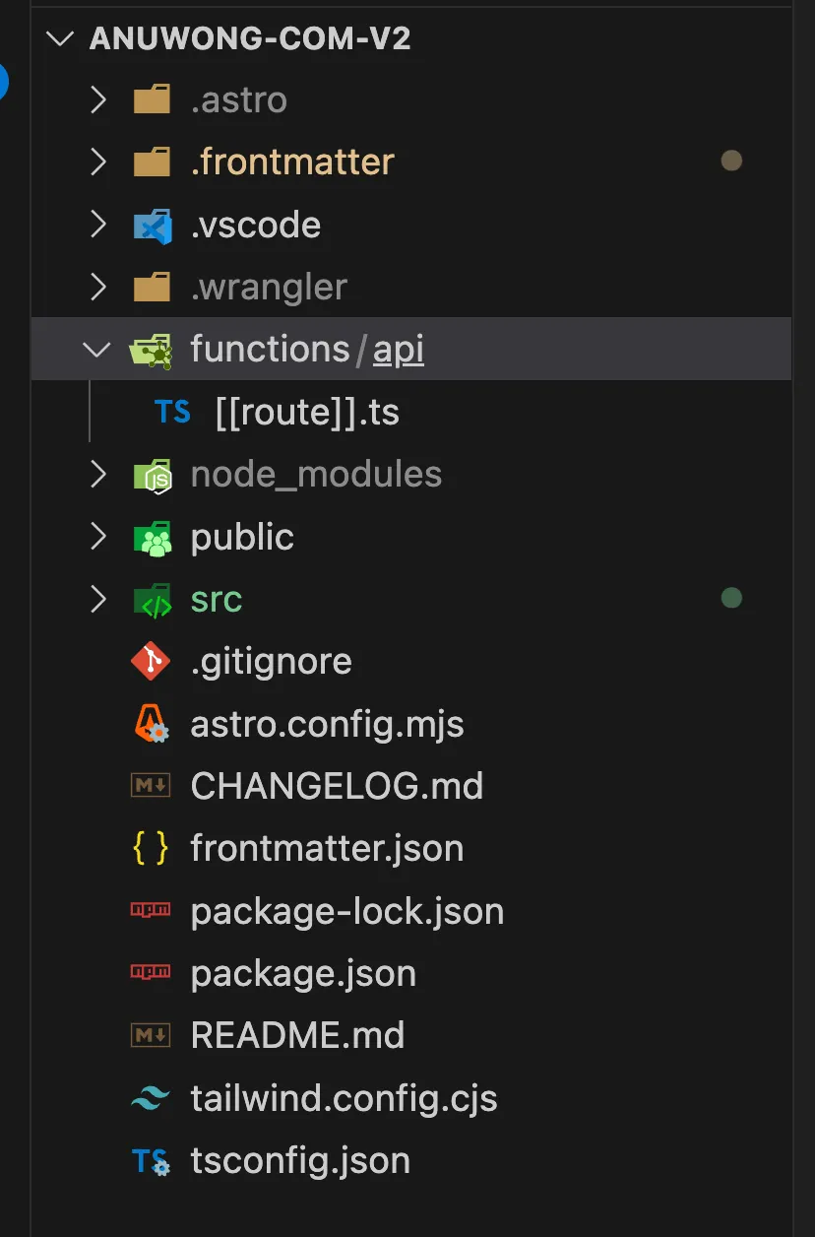The height and width of the screenshot is (1237, 815).
Task: Click the braces icon beside frontmatter.json
Action: coord(151,848)
